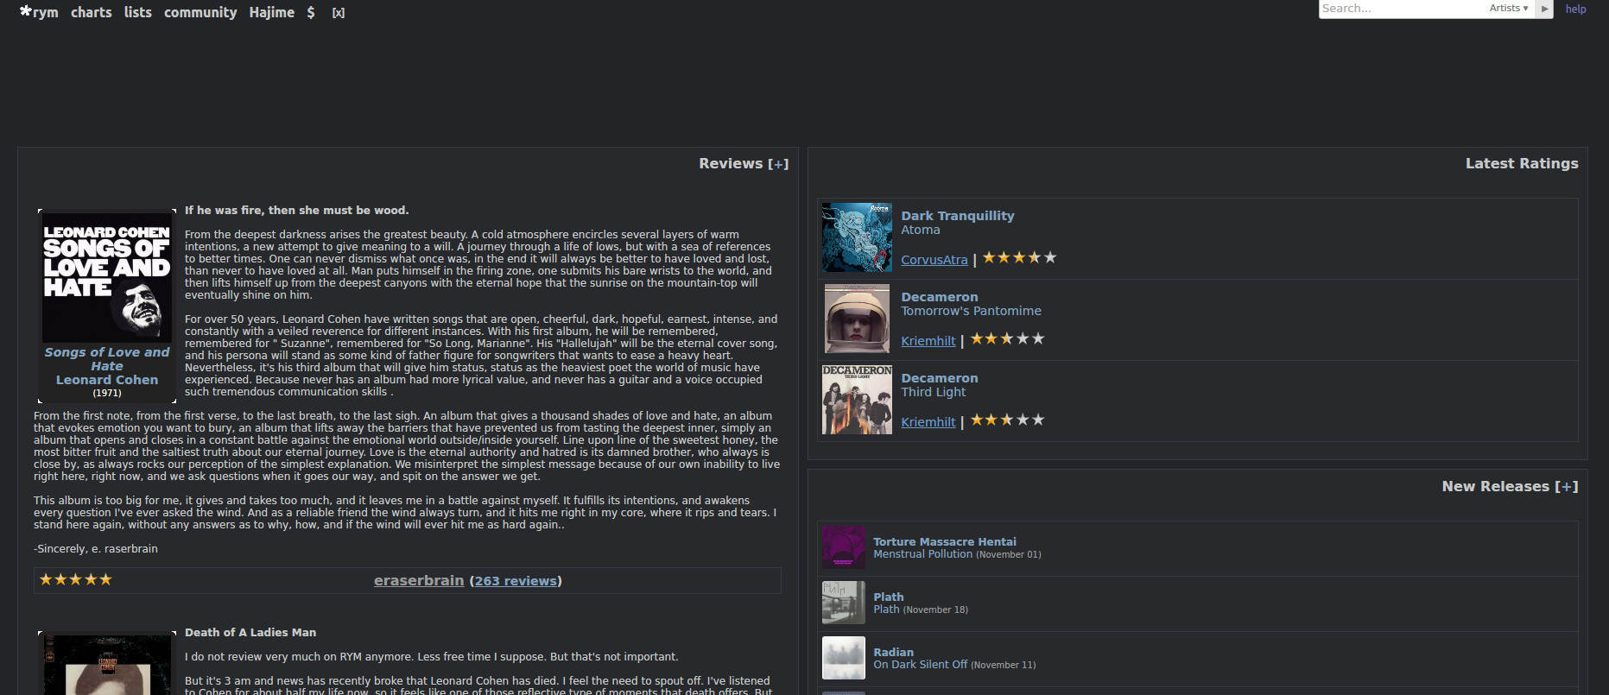Open the 263 reviews link

click(516, 581)
